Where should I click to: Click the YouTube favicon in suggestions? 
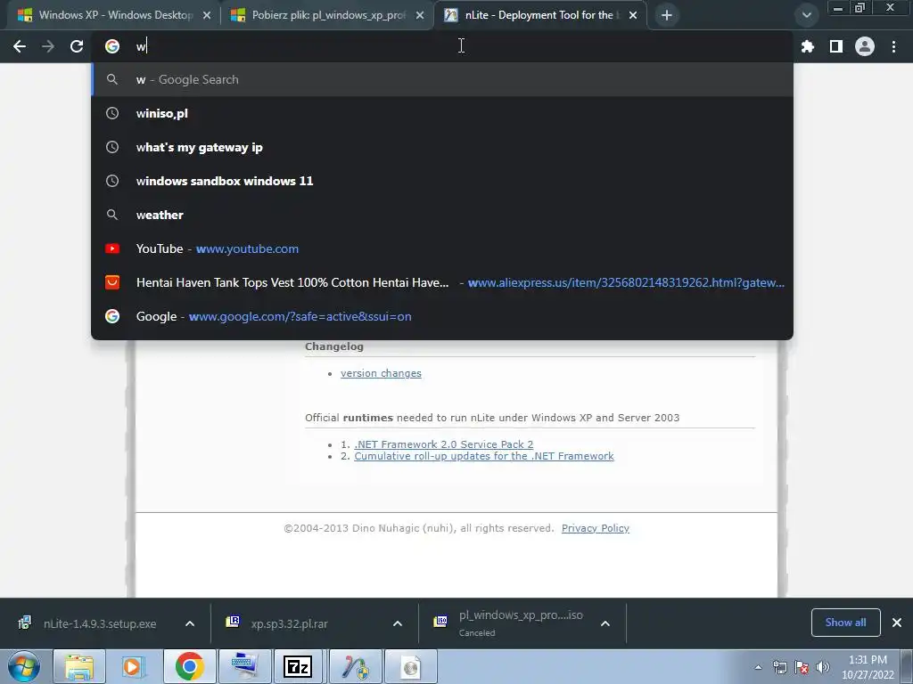(x=112, y=248)
